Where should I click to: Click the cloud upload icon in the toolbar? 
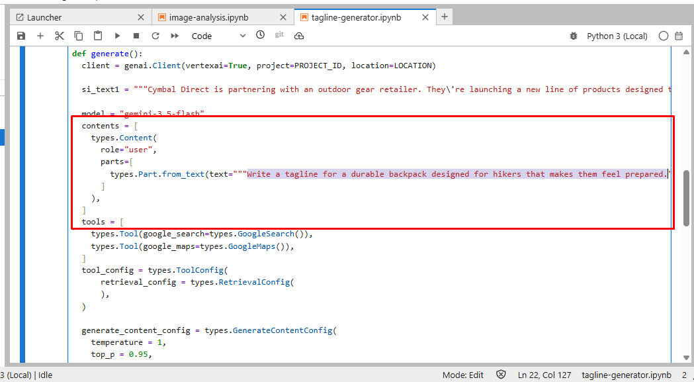299,36
